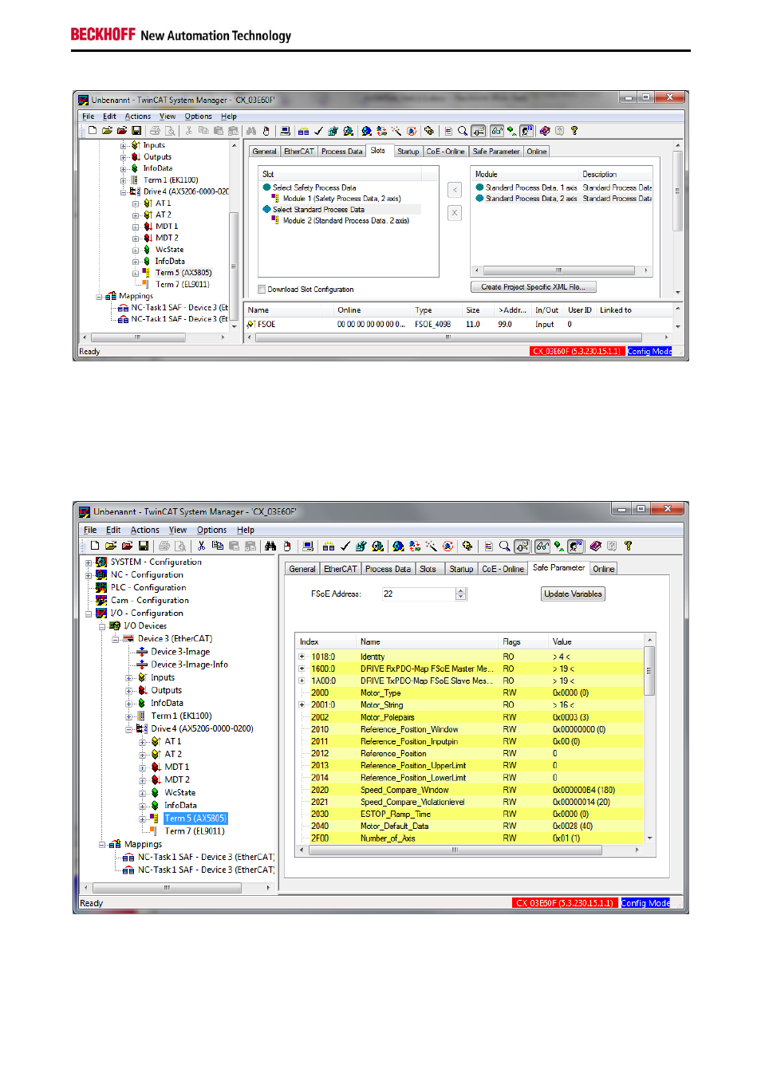Click Open folder icon in Slots window toolbar
This screenshot has width=761, height=1077.
[x=107, y=131]
